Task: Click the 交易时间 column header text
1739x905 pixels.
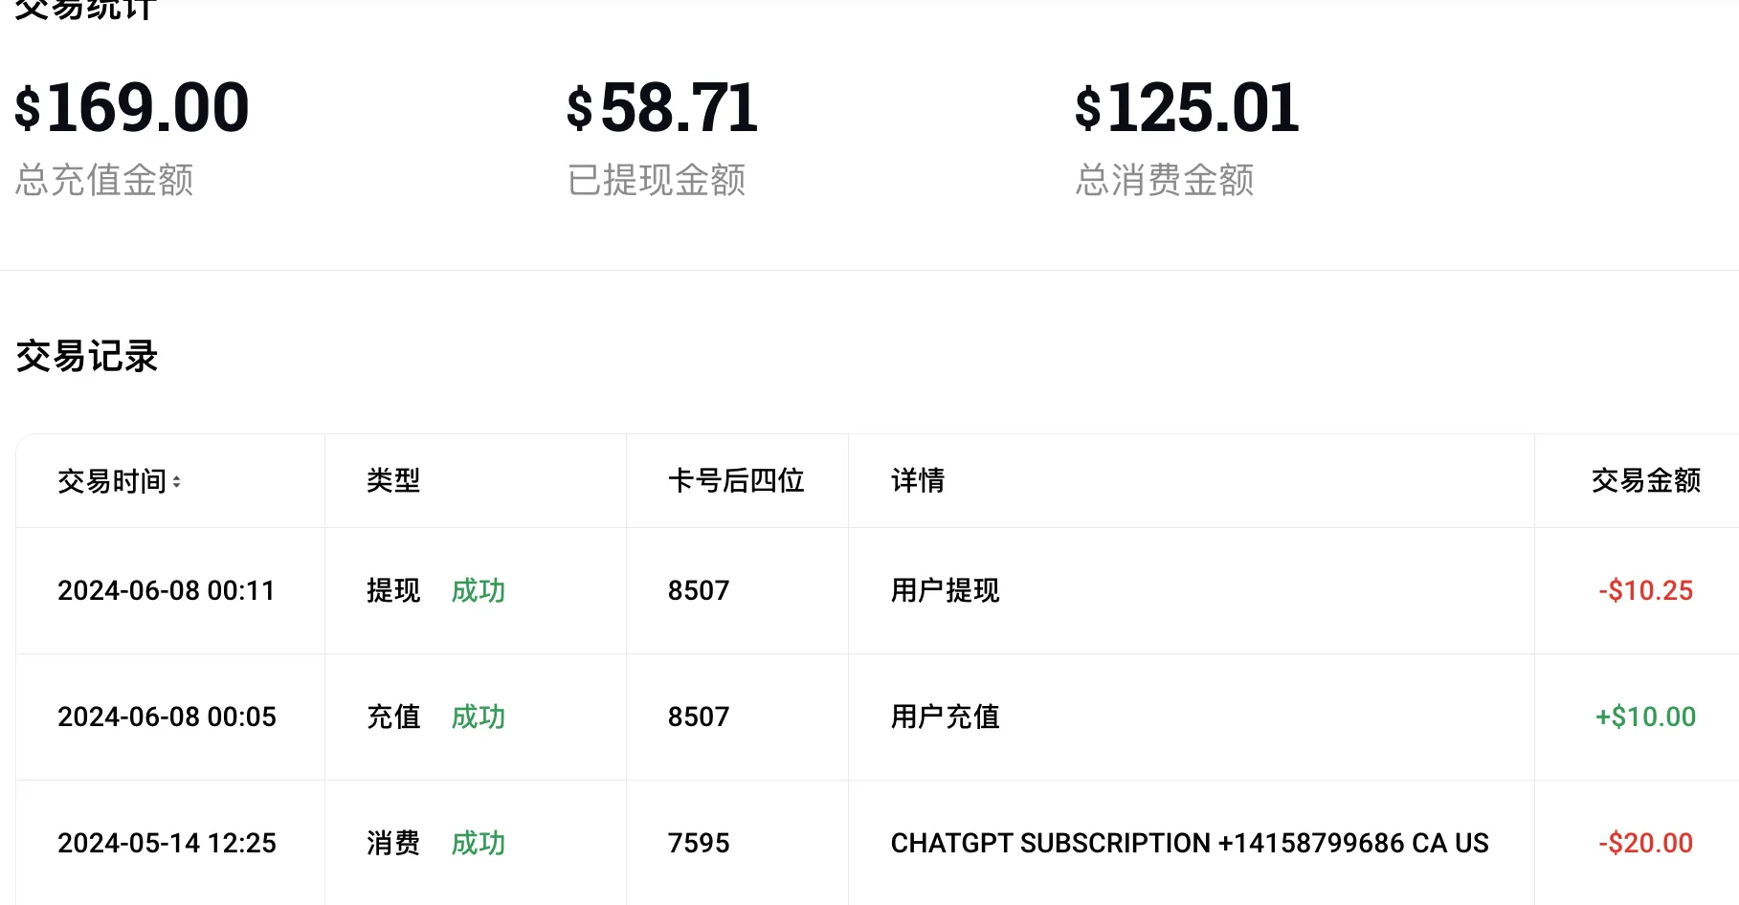Action: click(112, 481)
